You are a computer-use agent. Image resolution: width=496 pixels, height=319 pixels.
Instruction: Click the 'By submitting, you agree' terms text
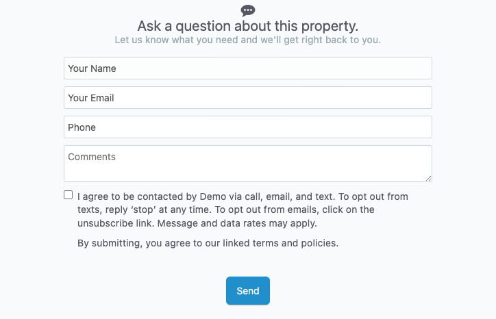tap(208, 243)
